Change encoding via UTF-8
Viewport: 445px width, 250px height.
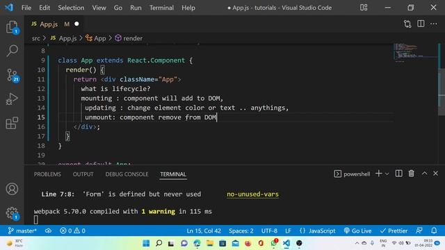(x=269, y=231)
